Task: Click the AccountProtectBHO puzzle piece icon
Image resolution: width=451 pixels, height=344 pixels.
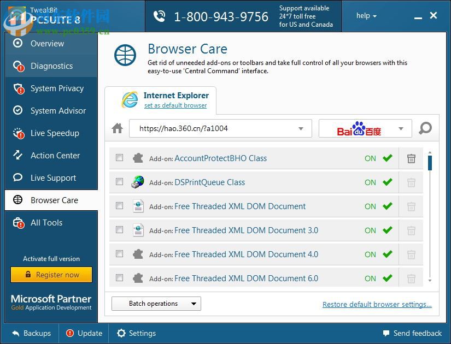Action: point(138,158)
